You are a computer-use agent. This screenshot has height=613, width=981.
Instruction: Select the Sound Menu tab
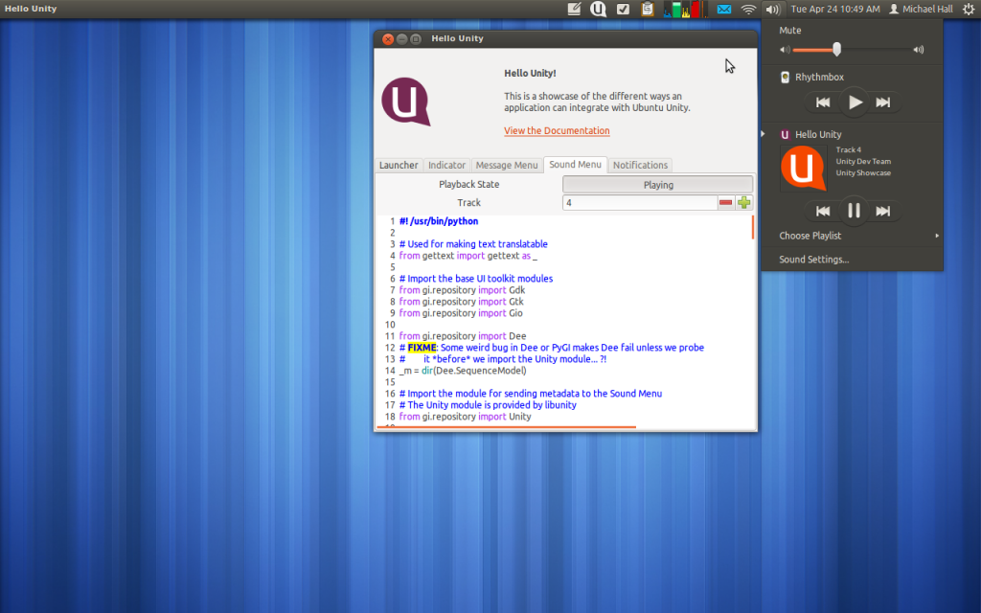tap(575, 165)
